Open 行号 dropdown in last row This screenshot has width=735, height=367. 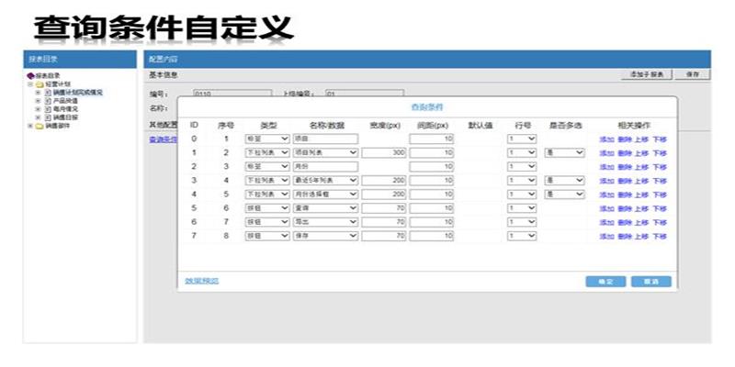(522, 236)
